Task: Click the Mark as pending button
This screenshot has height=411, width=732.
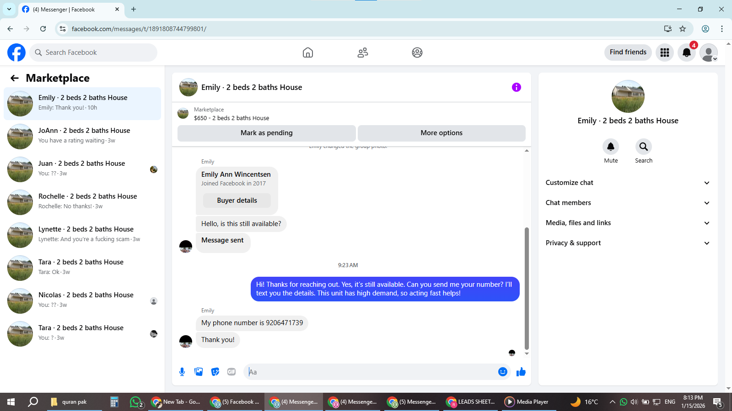Action: tap(267, 133)
